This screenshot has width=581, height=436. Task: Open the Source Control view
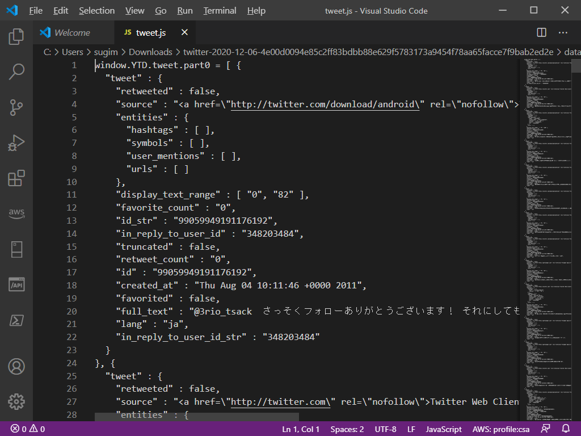[16, 107]
